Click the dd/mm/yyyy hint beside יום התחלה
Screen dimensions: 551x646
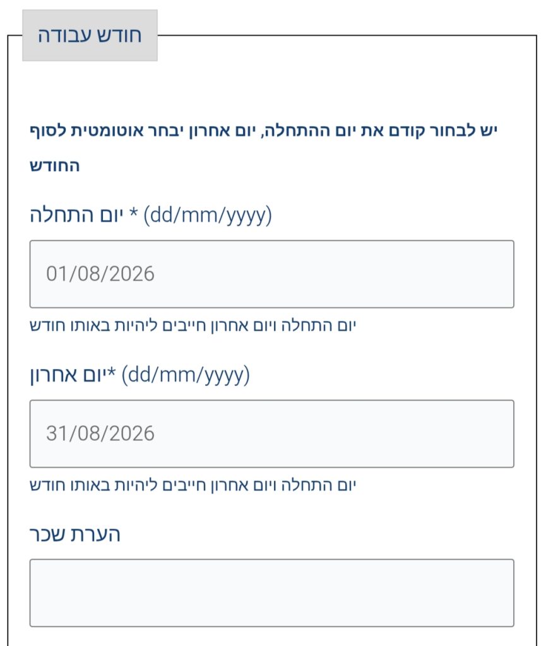(208, 216)
